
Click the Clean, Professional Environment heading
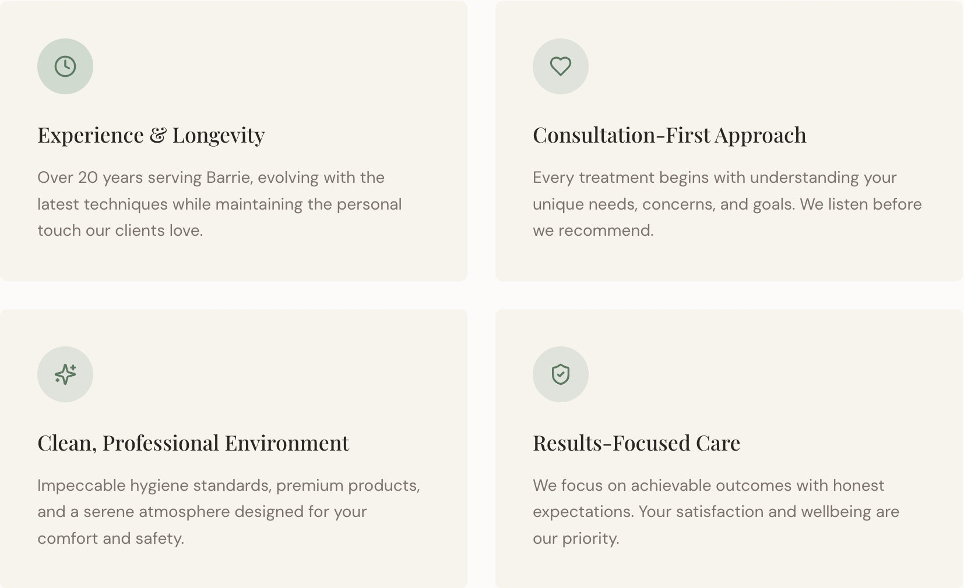pyautogui.click(x=193, y=443)
